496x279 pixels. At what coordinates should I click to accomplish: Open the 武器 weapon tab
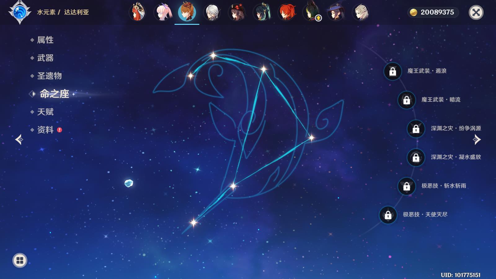click(45, 58)
